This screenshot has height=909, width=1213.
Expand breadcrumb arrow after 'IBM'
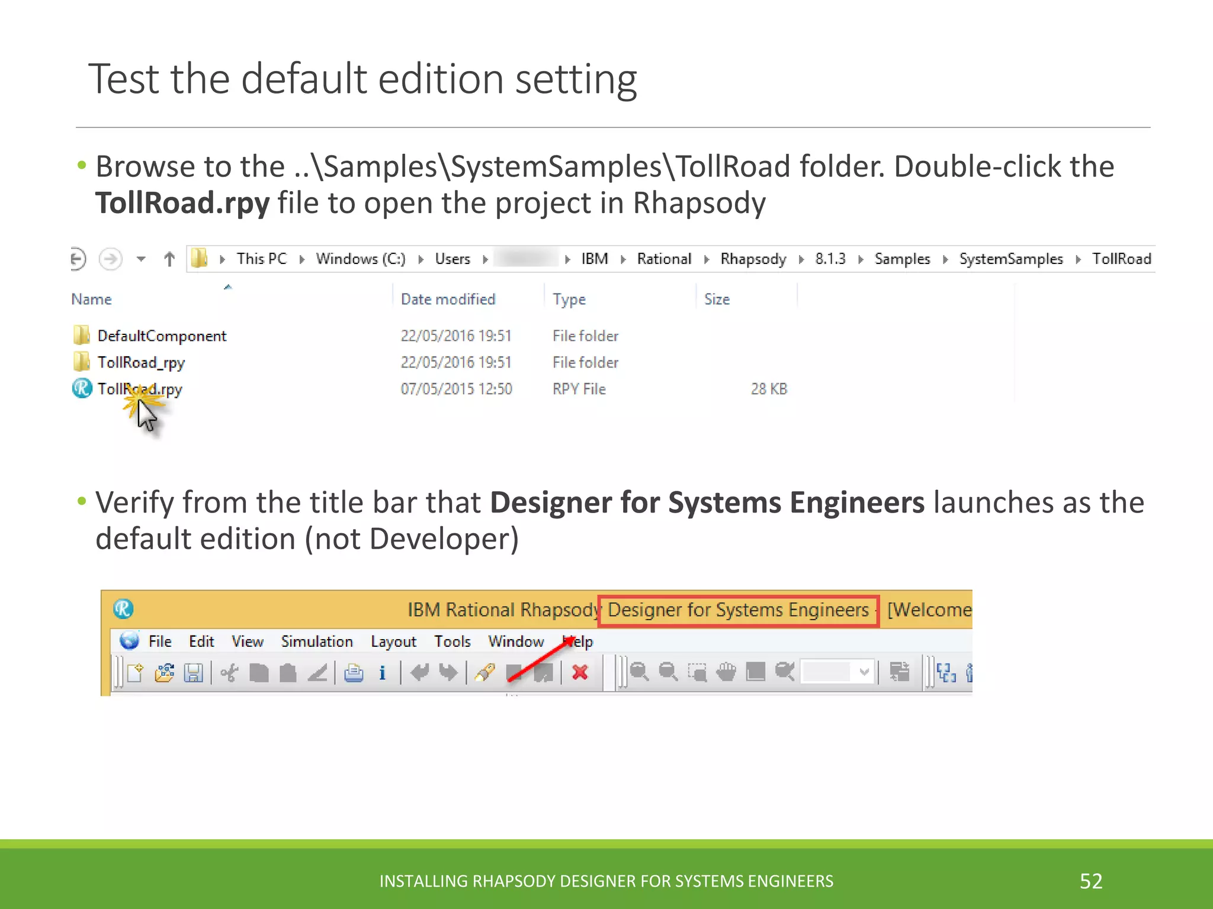click(x=623, y=259)
